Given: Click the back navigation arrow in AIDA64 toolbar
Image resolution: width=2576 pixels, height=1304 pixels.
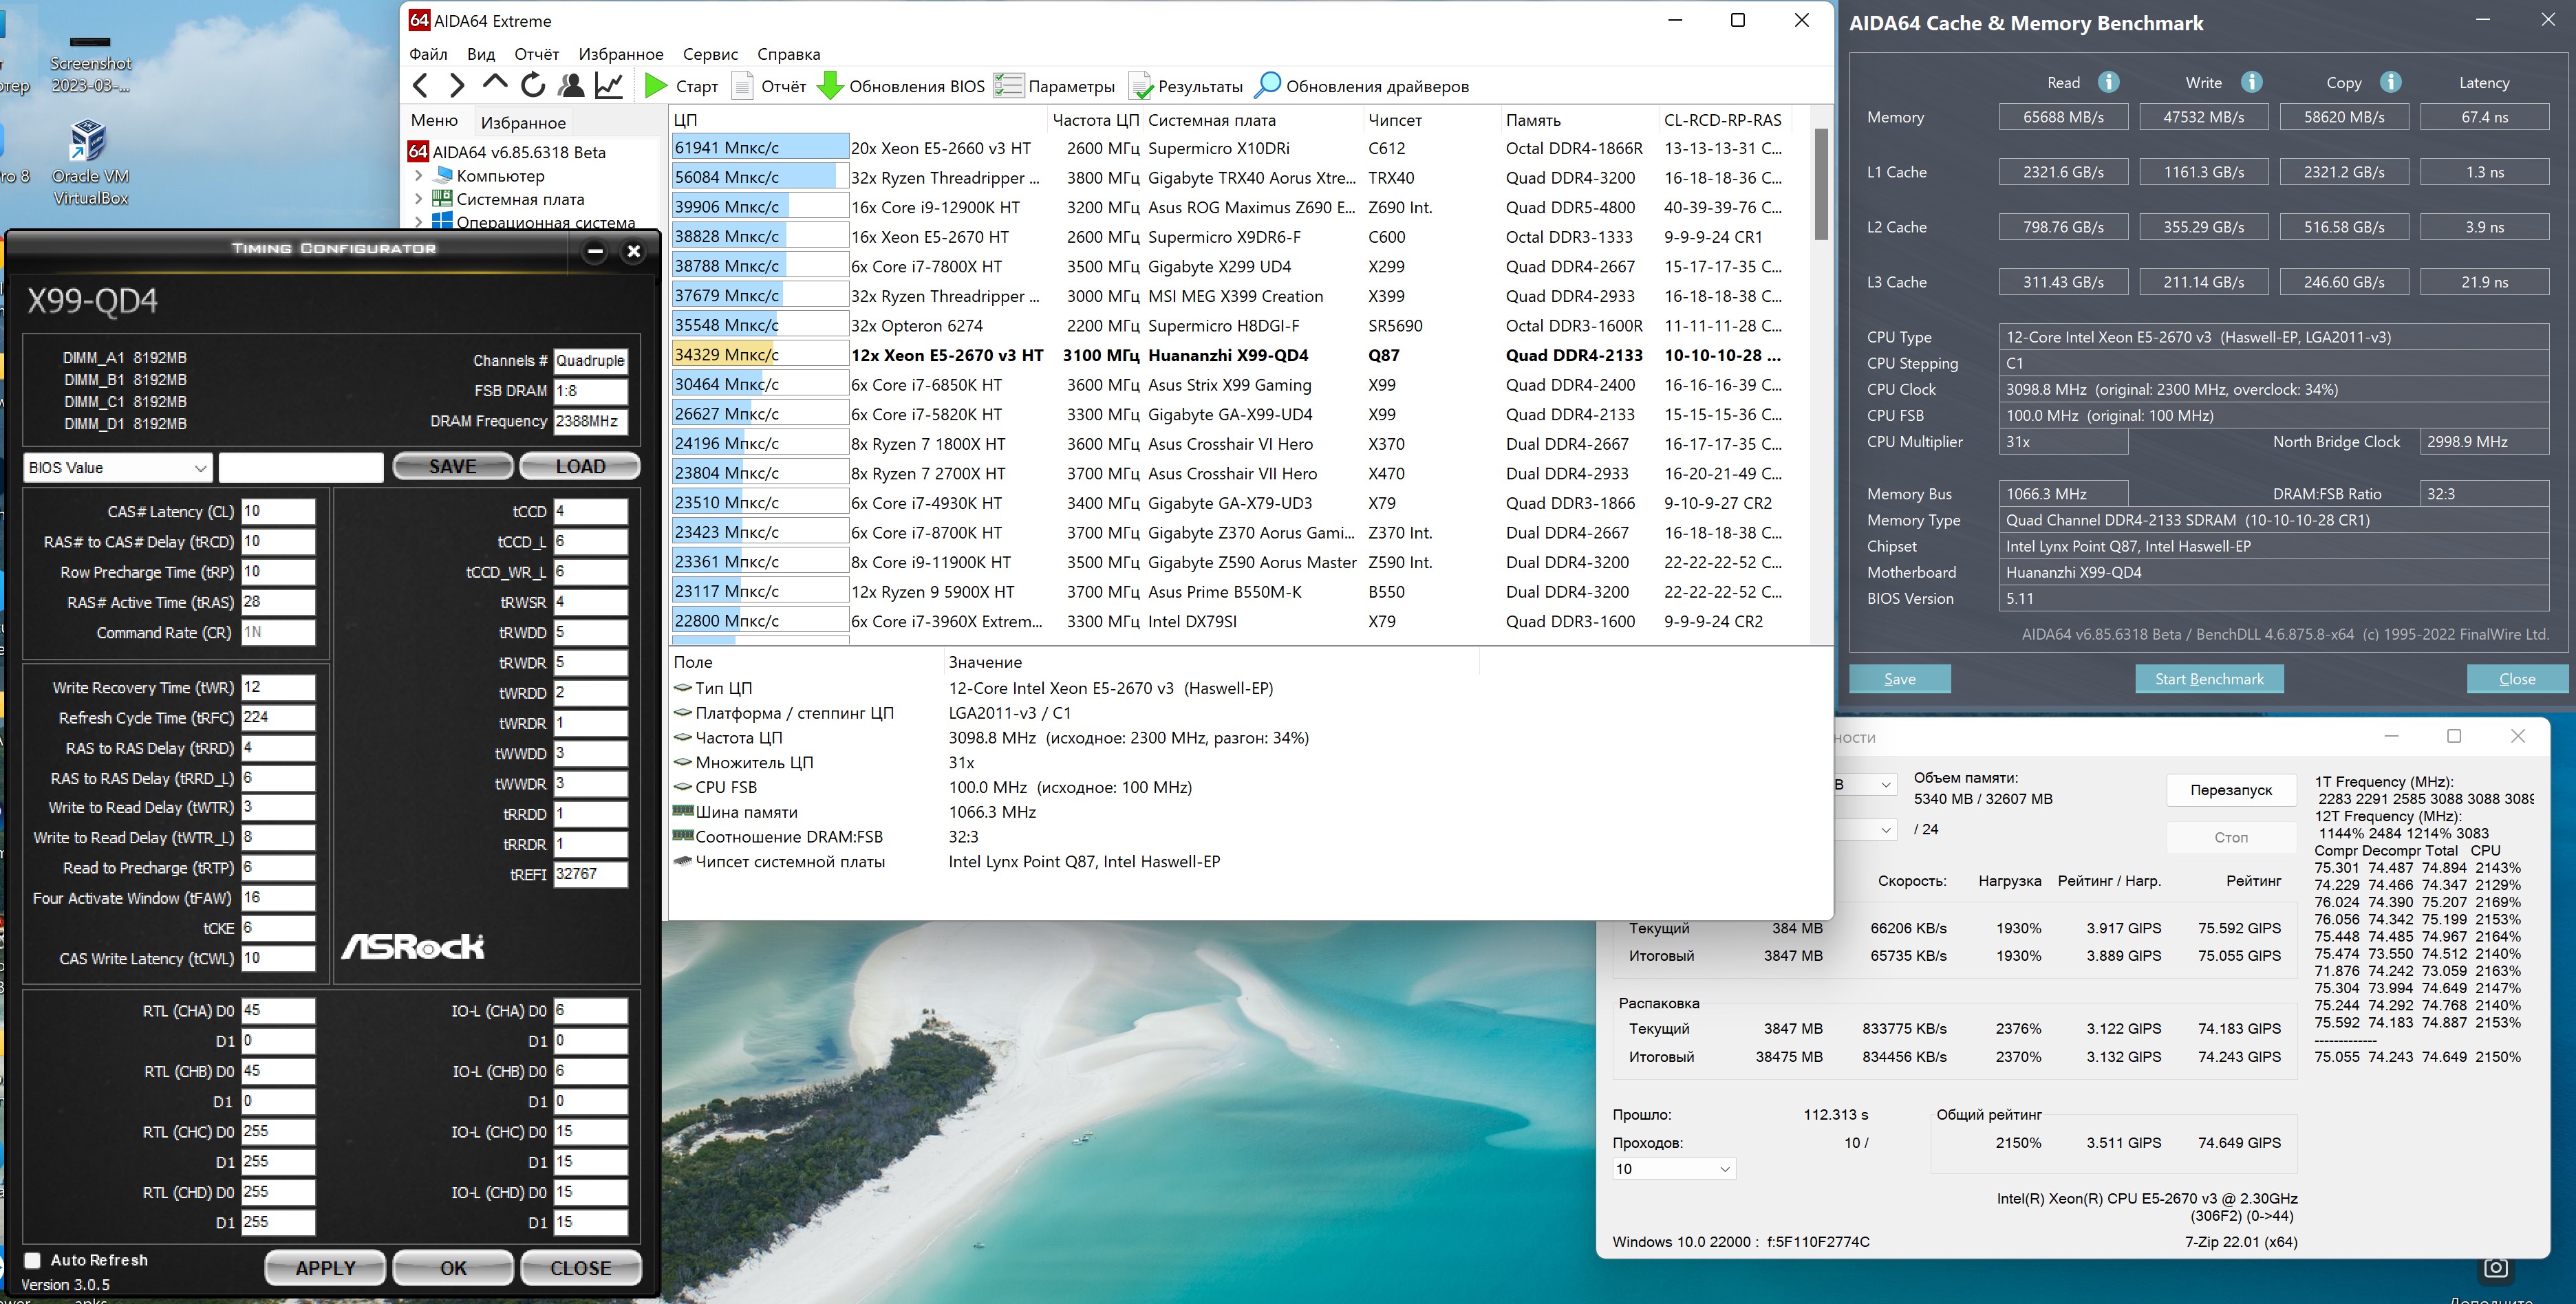Looking at the screenshot, I should (x=421, y=86).
